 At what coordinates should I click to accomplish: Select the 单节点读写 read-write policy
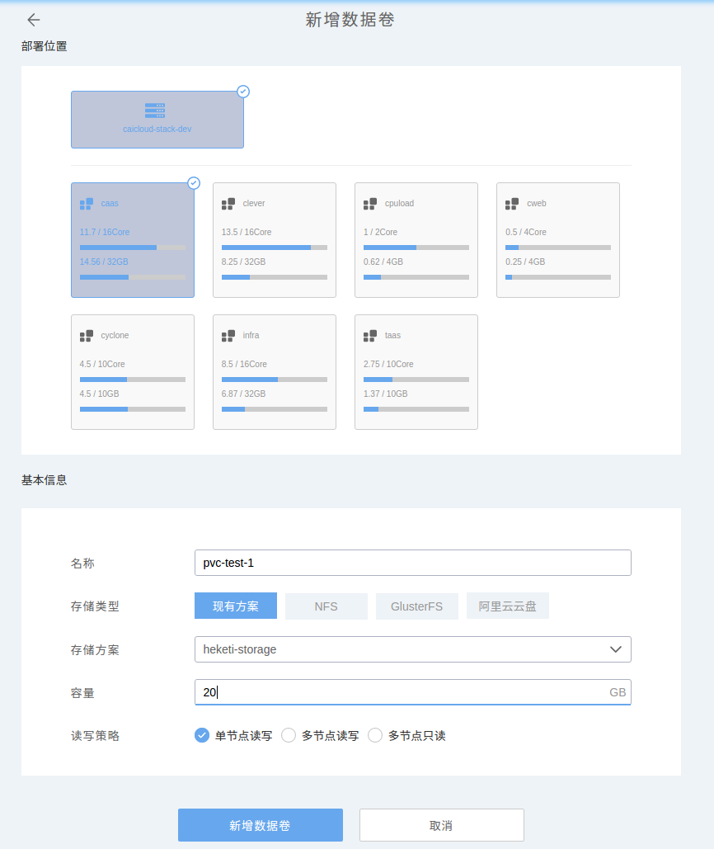(201, 735)
